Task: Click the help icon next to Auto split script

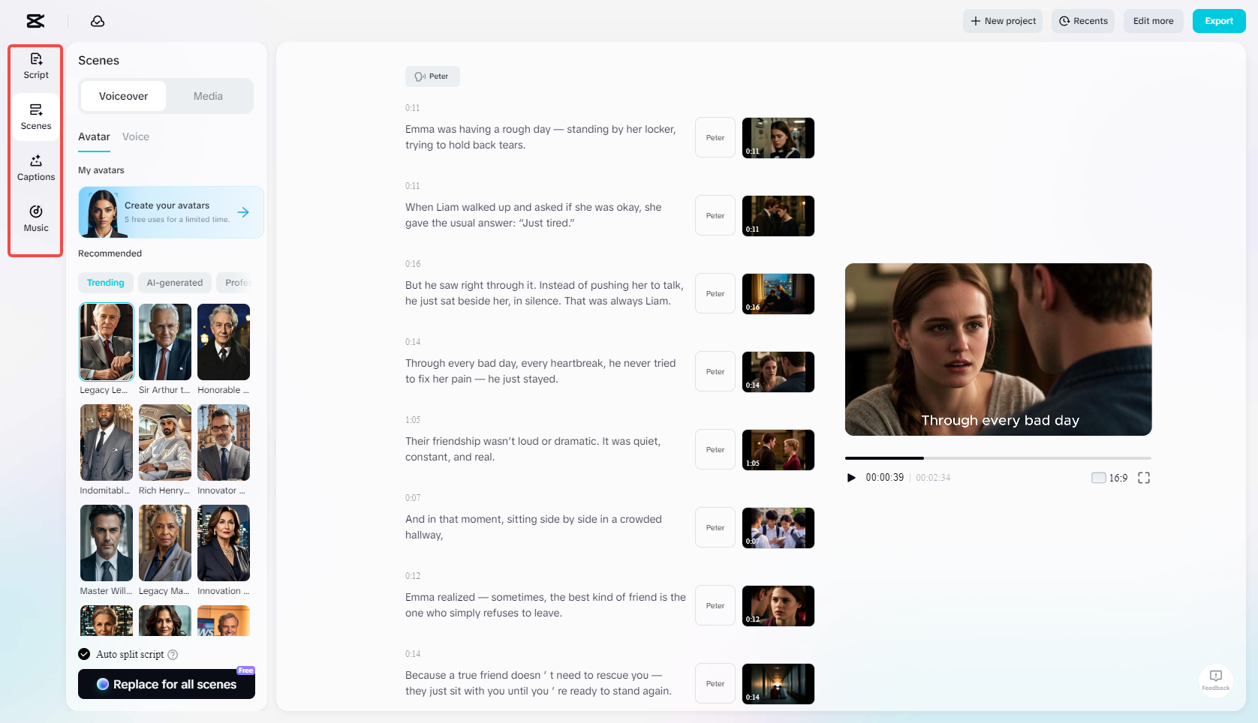Action: pos(173,654)
